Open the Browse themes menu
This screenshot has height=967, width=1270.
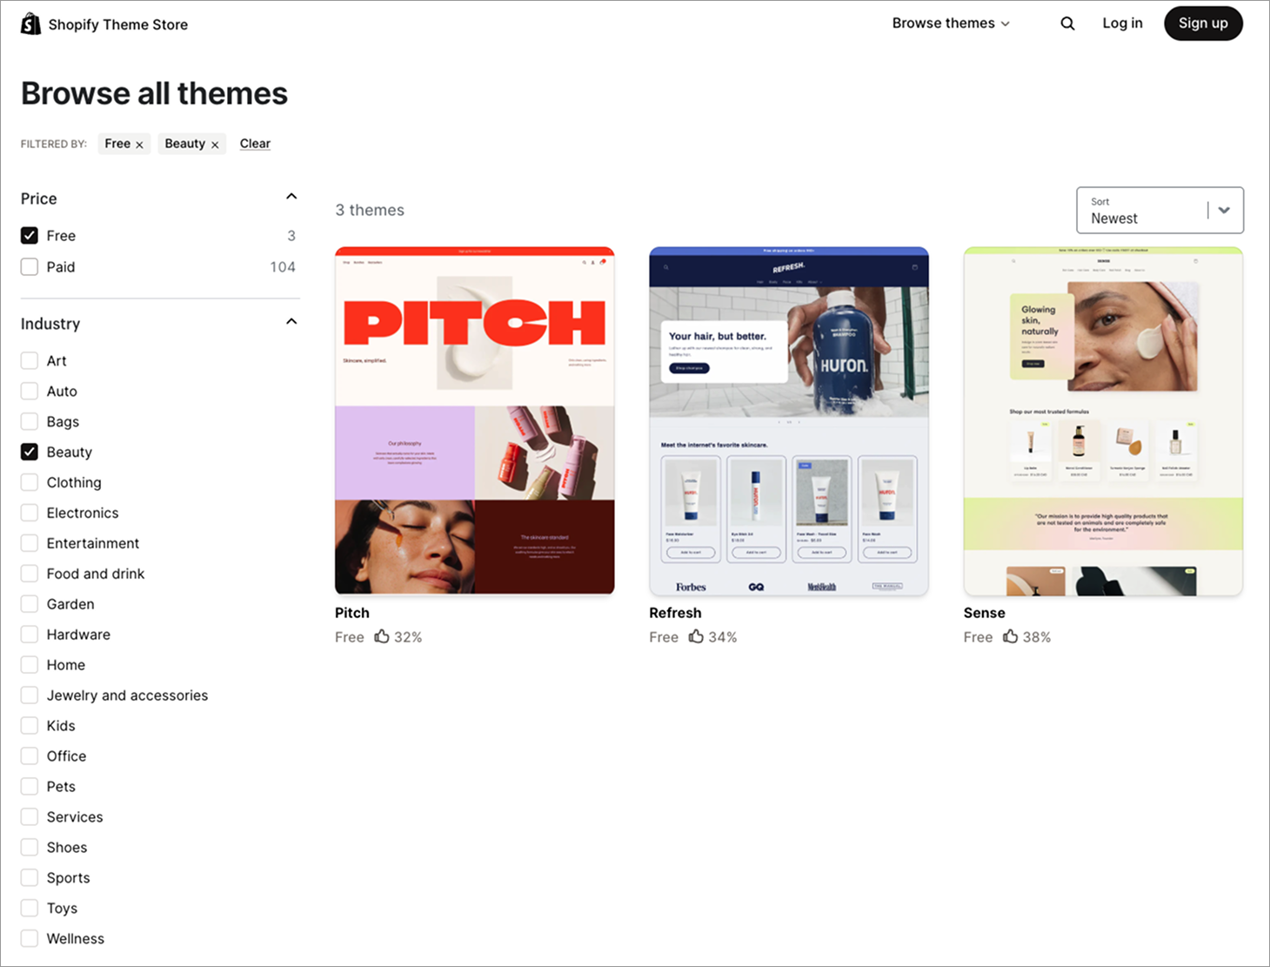[x=950, y=23]
